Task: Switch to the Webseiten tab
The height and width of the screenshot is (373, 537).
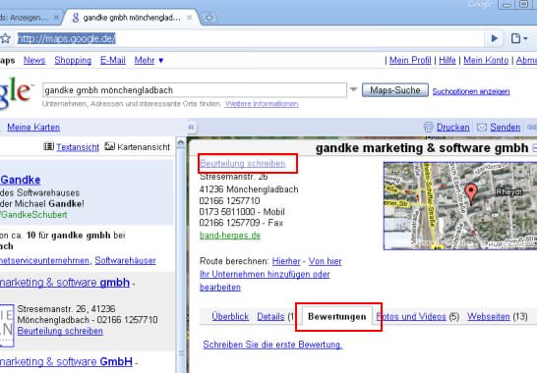Action: 489,317
